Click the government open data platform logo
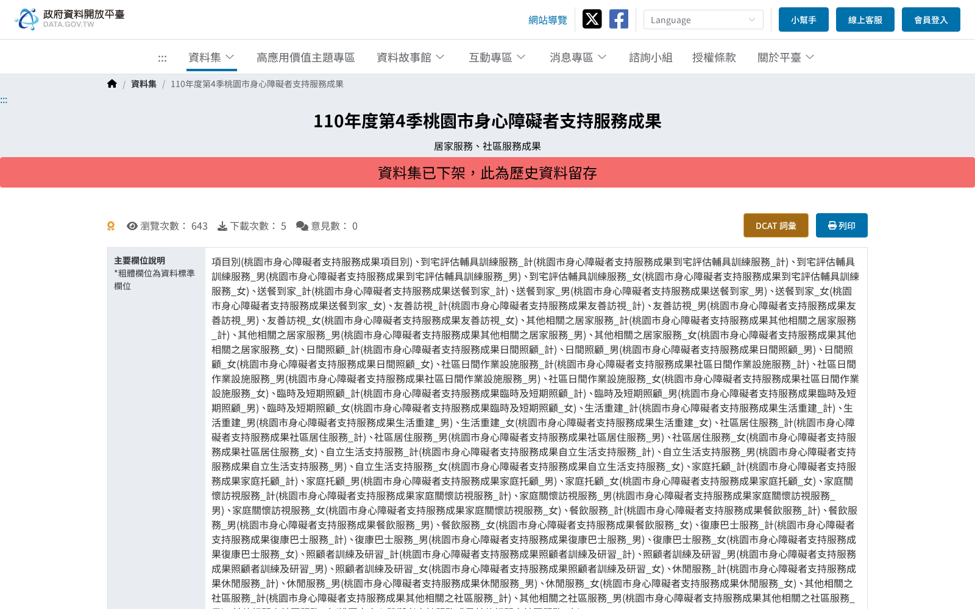The width and height of the screenshot is (975, 609). (69, 19)
